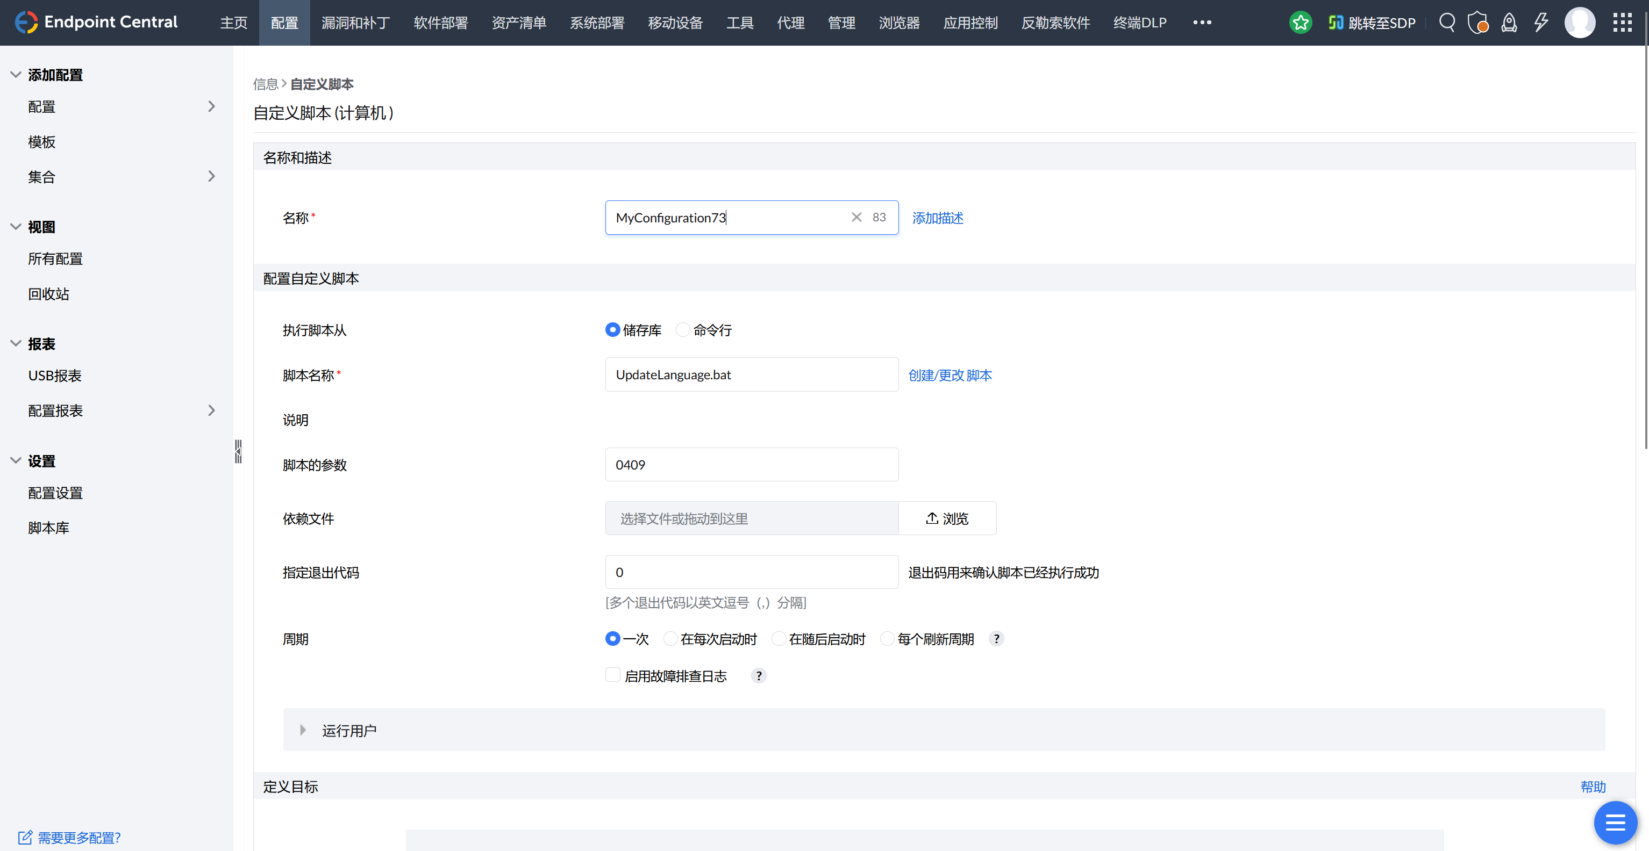Choose 在每次启动时 frequency option
The height and width of the screenshot is (851, 1649).
coord(670,639)
